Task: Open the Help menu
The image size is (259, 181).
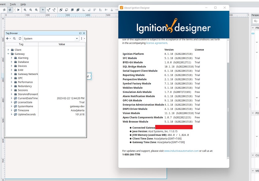Action: pos(23,4)
